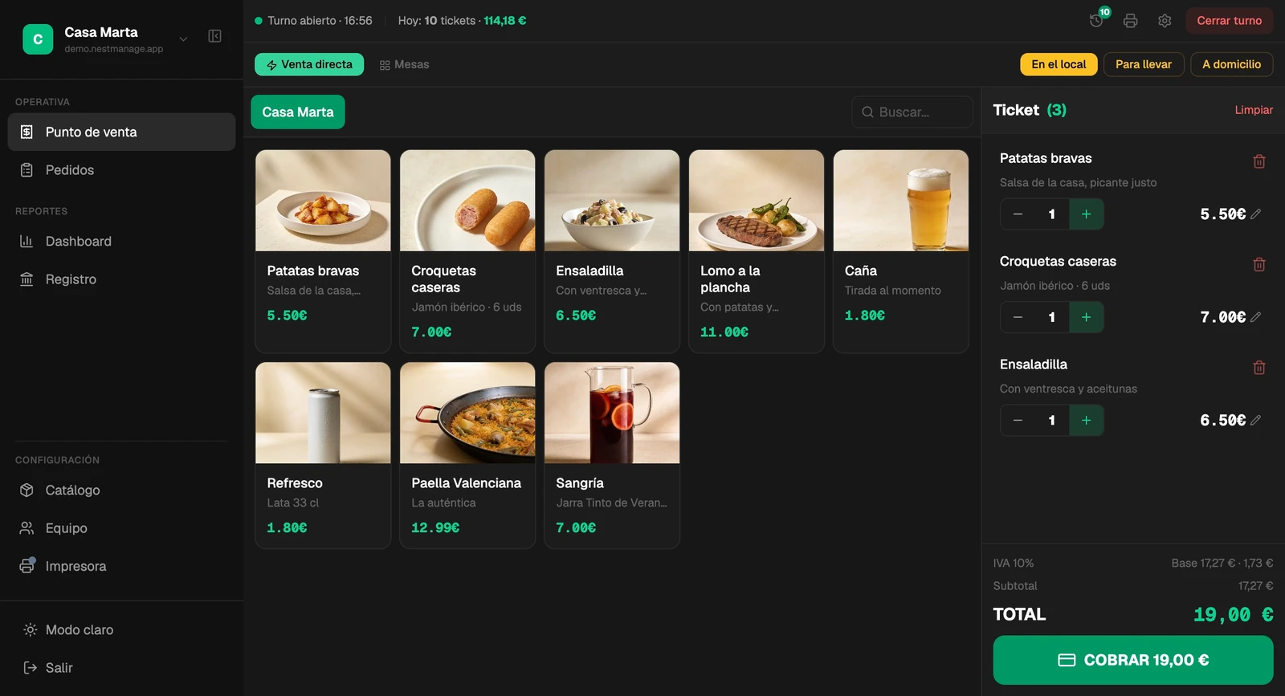
Task: Add Patatas bravas product card
Action: point(323,251)
